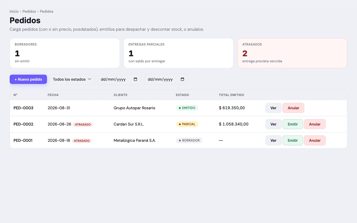Click order number PED-0002
Image resolution: width=357 pixels, height=223 pixels.
pos(23,124)
